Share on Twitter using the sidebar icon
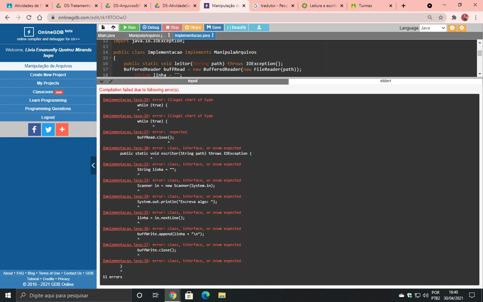Viewport: 483px width, 302px height. tap(48, 130)
